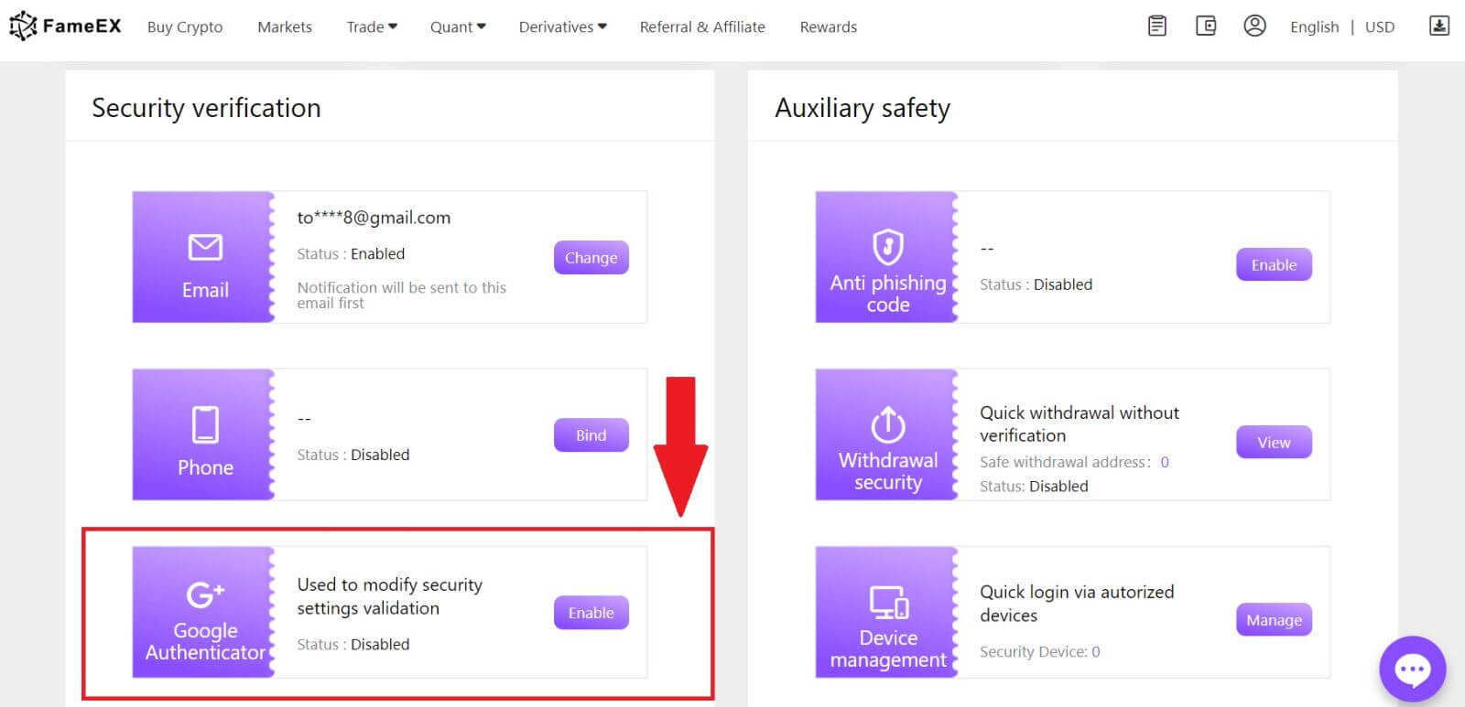1465x707 pixels.
Task: Expand the Trade dropdown menu
Action: click(371, 27)
